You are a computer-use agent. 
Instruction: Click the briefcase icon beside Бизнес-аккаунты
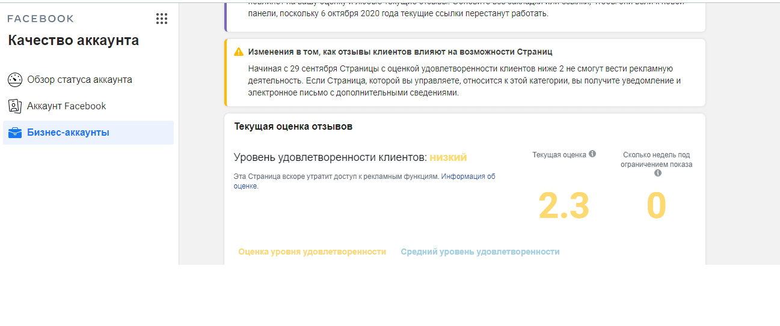[15, 133]
